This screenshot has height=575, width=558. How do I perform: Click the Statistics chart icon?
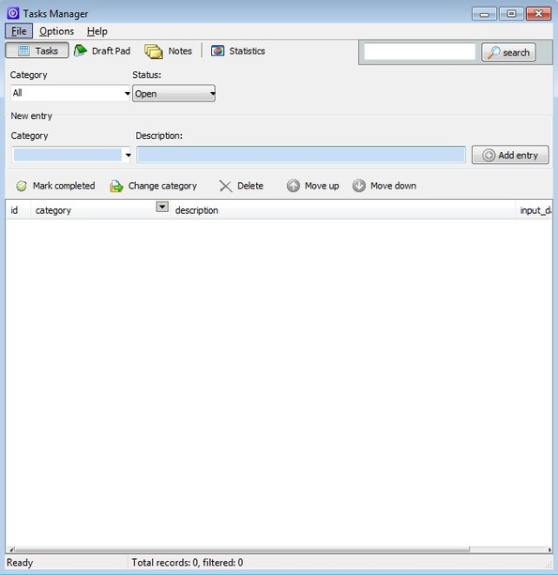[218, 51]
